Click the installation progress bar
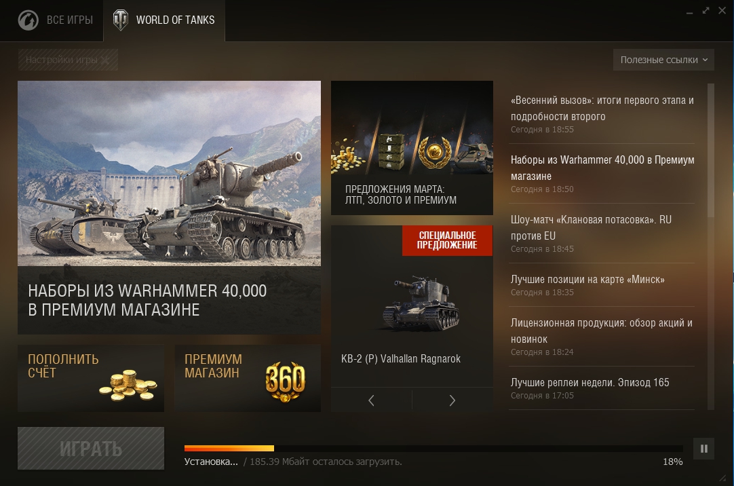This screenshot has width=734, height=486. pos(433,449)
